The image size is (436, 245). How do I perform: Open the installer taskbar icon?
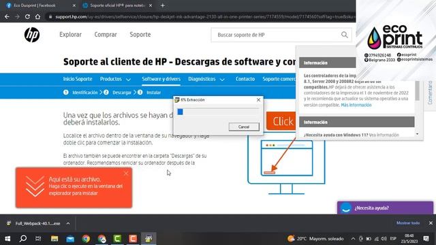149,239
